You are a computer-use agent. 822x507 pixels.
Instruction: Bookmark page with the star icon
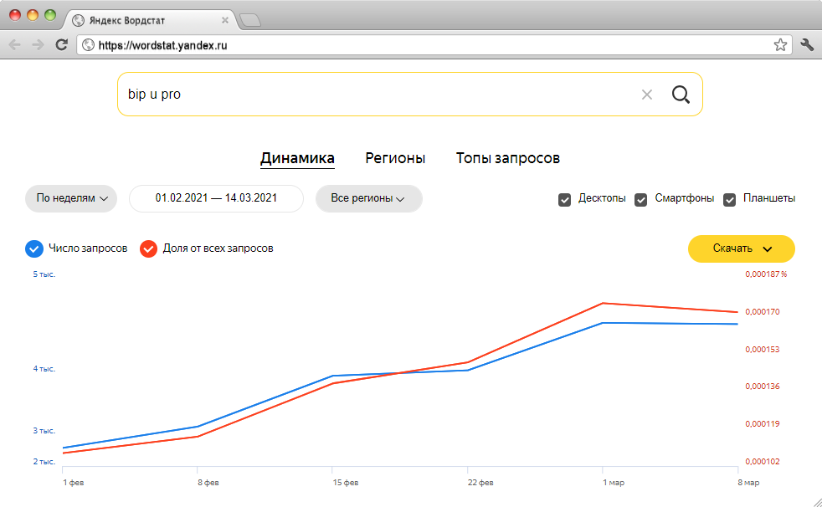tap(780, 45)
